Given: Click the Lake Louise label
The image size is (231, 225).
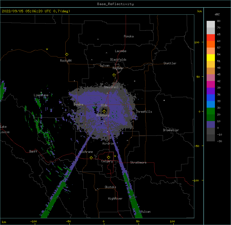Looking at the screenshot, I should 5,129.
